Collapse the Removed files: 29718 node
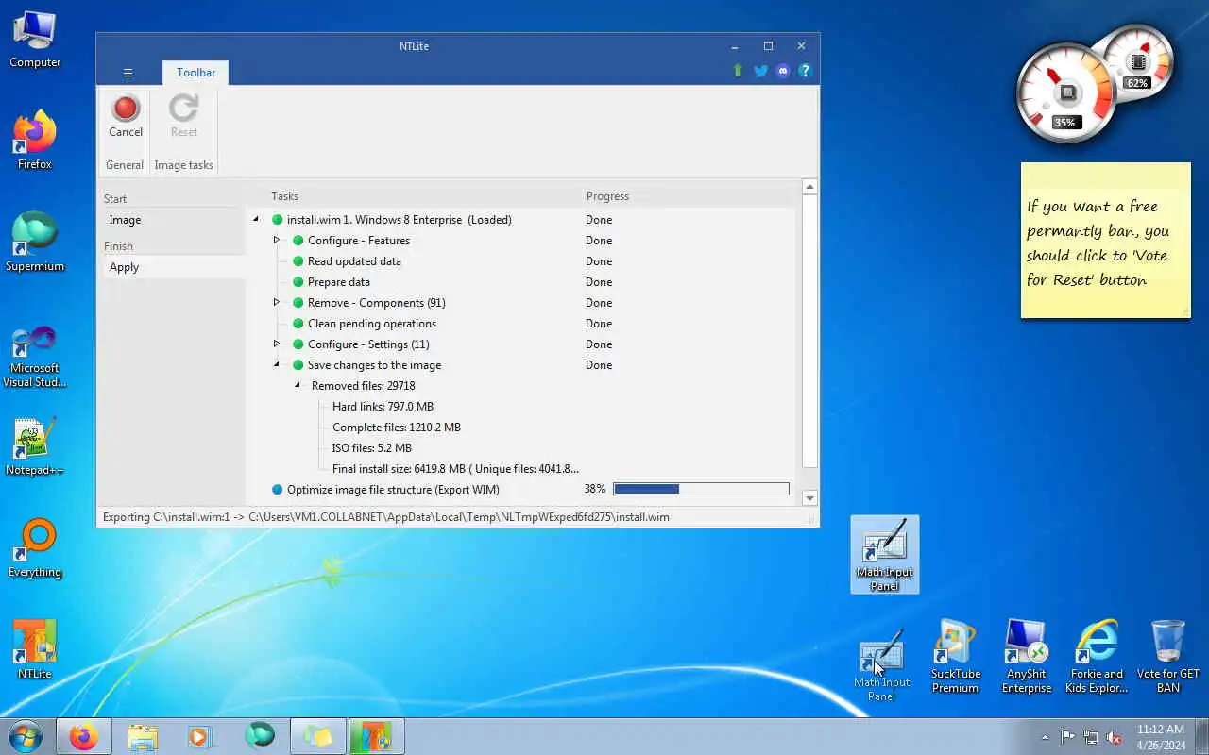The width and height of the screenshot is (1209, 755). coord(298,386)
